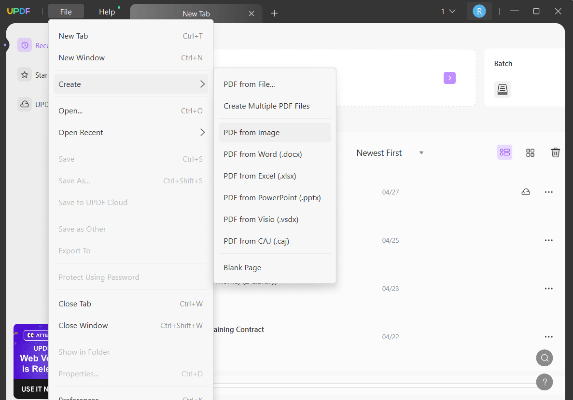
Task: Open the Help menu
Action: (106, 11)
